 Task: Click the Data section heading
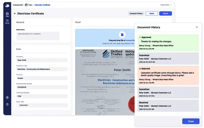[x=18, y=49]
